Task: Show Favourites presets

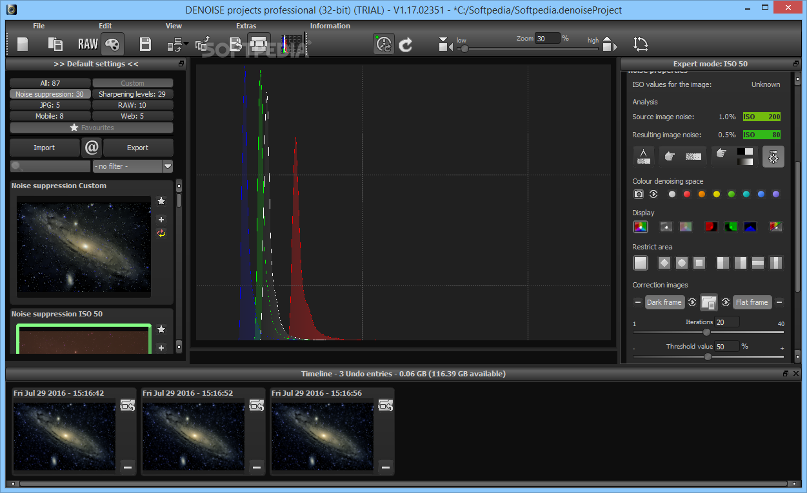Action: pyautogui.click(x=92, y=128)
